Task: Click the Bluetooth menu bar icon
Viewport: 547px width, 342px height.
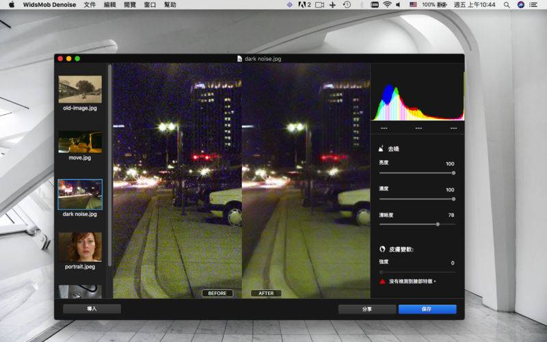Action: [x=362, y=5]
